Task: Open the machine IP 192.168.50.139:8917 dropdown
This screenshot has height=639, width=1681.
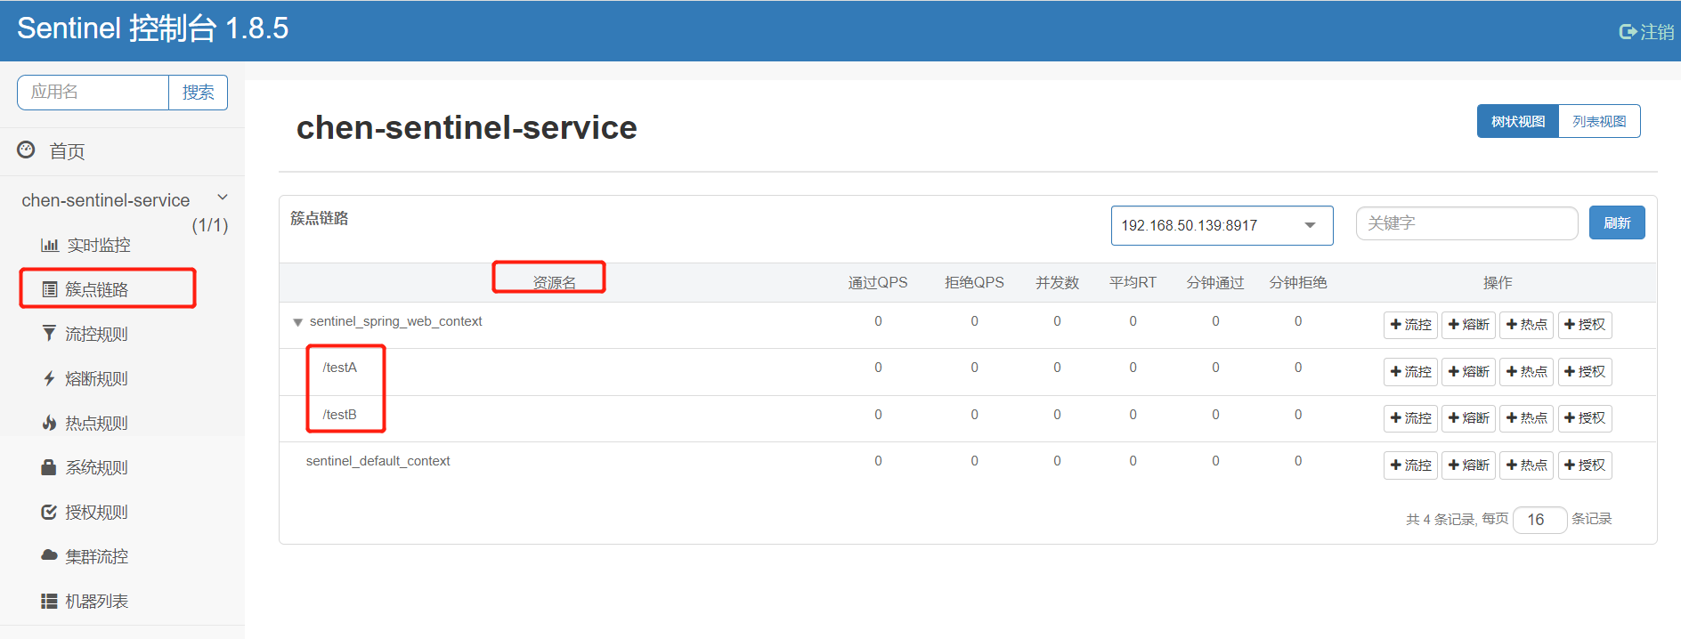Action: (x=1222, y=225)
